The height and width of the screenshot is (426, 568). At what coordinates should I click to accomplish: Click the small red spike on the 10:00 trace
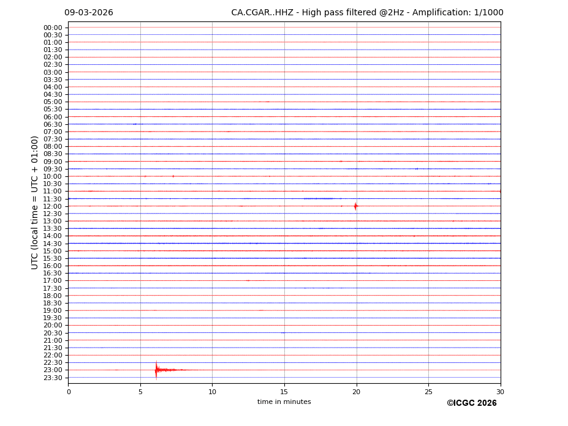[x=173, y=176]
